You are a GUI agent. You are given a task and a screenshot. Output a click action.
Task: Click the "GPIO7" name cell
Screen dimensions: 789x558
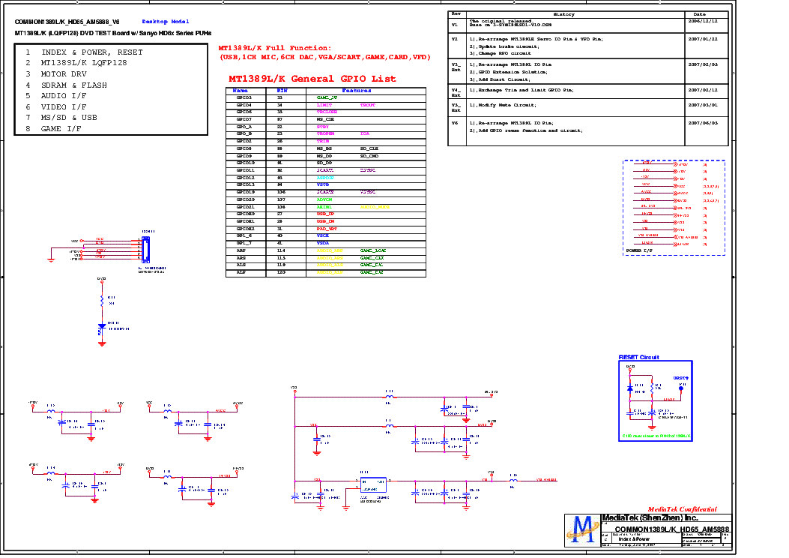pos(244,119)
